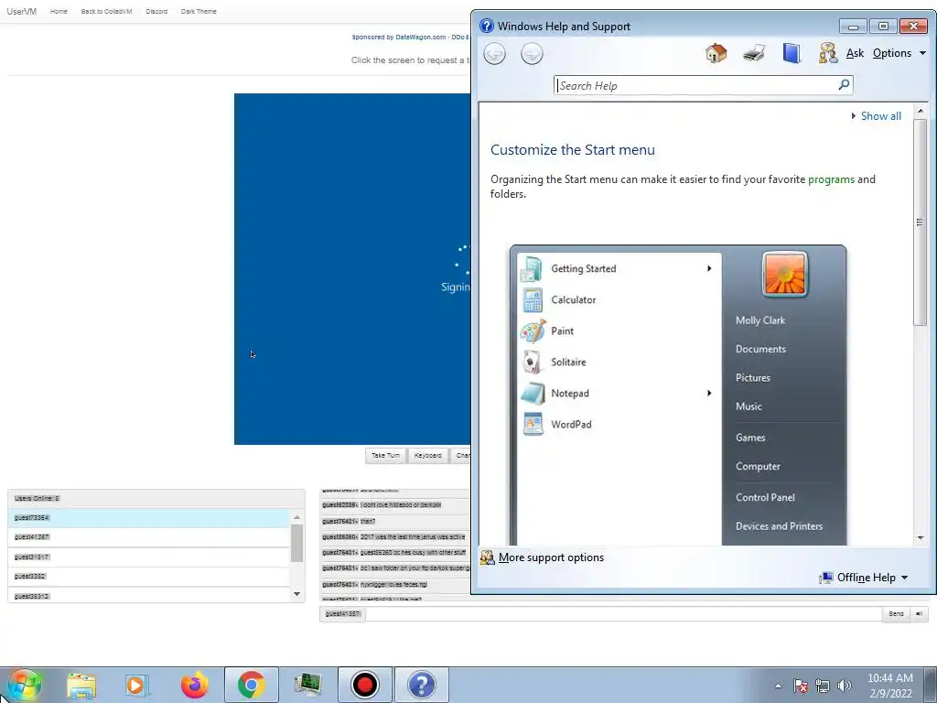Open the Offline Help dropdown
937x703 pixels.
(872, 578)
